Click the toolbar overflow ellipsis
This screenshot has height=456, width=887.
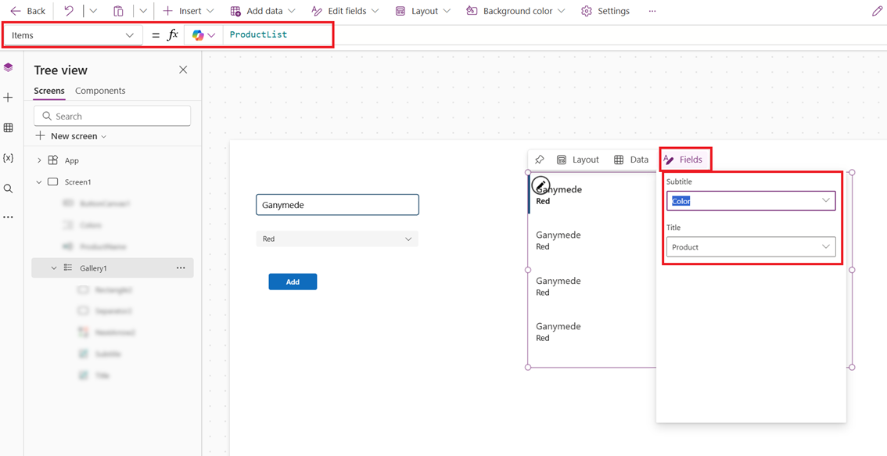[652, 11]
